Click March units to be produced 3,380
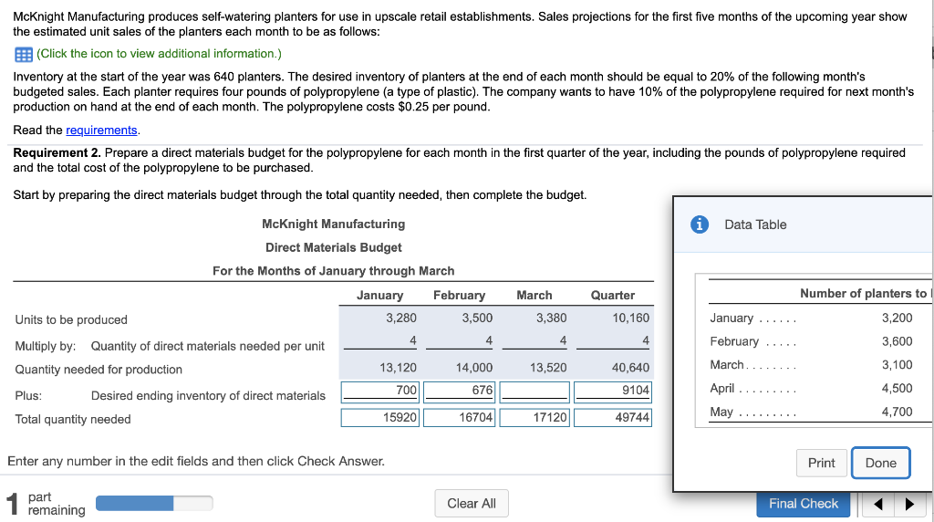 551,318
